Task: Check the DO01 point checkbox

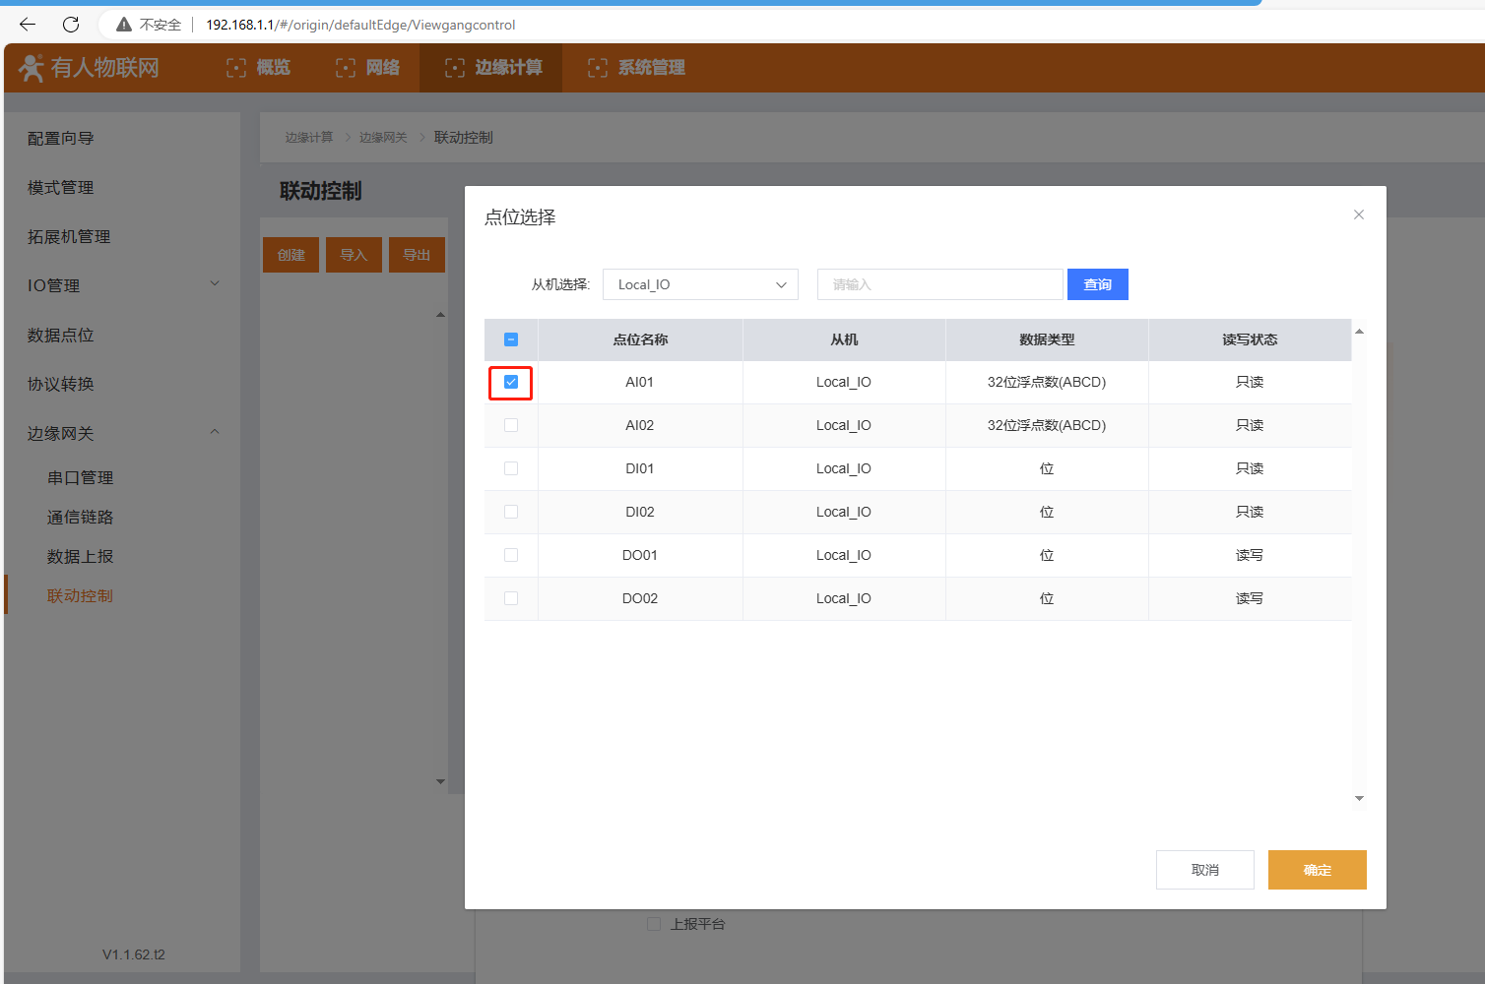Action: pyautogui.click(x=511, y=555)
